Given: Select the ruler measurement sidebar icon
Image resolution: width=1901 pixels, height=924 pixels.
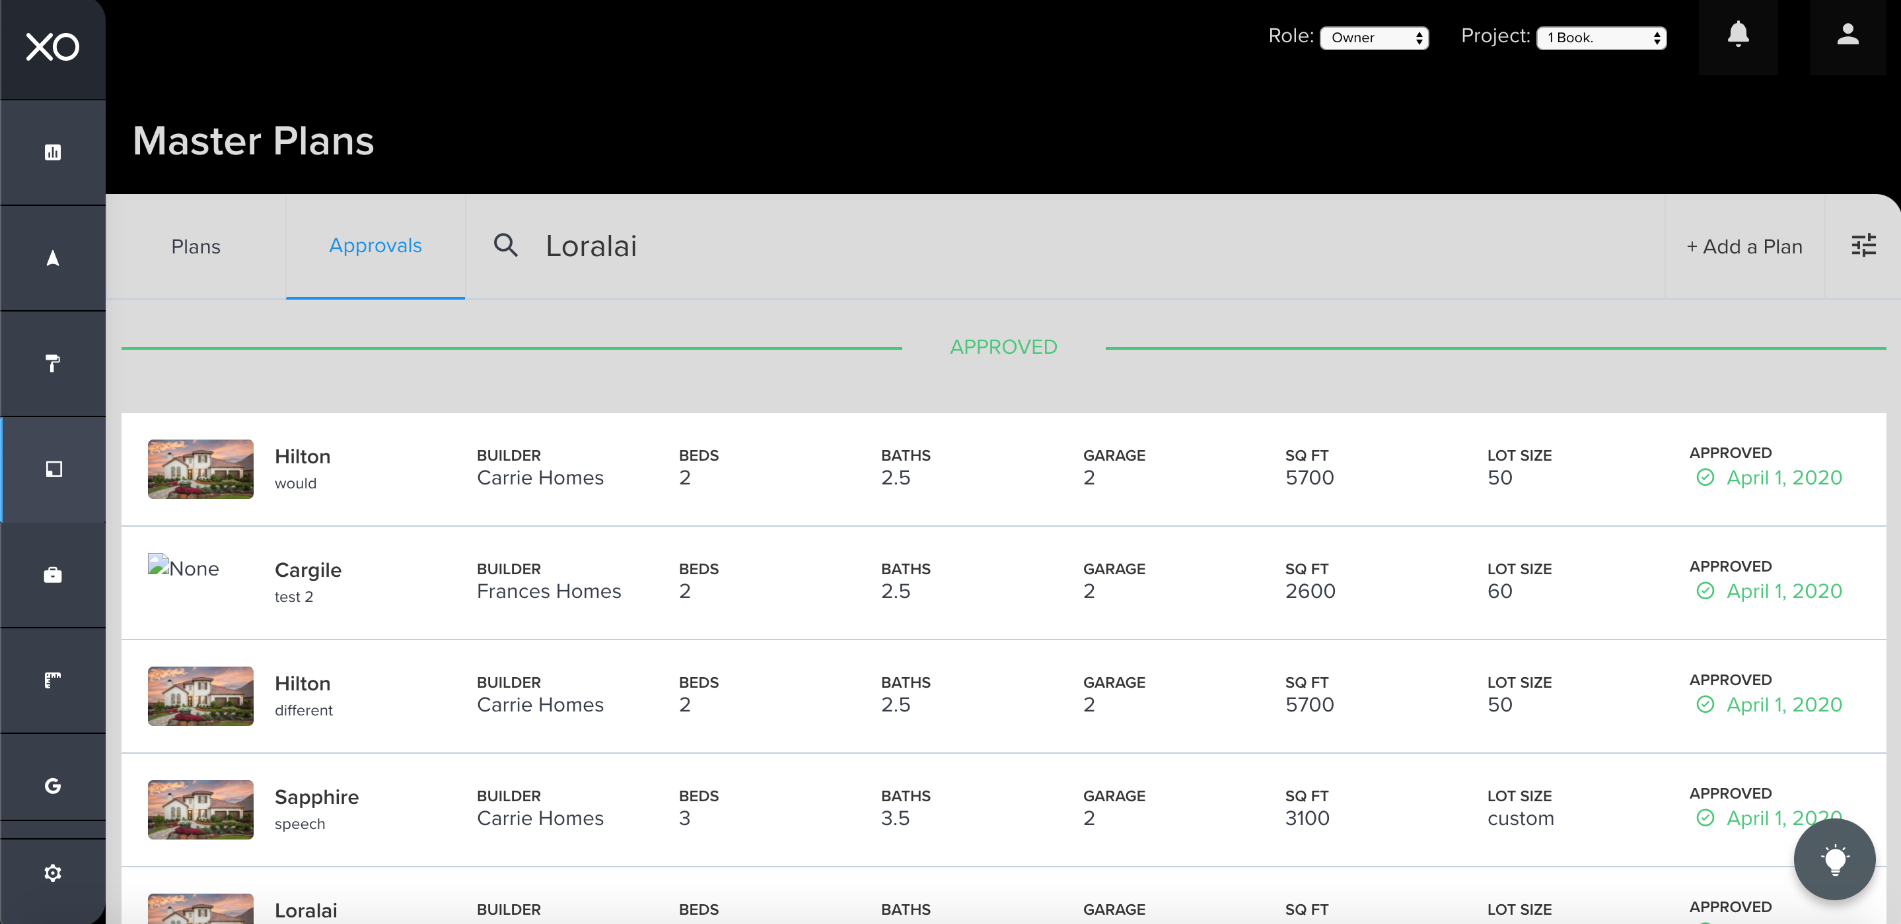Looking at the screenshot, I should (x=52, y=680).
